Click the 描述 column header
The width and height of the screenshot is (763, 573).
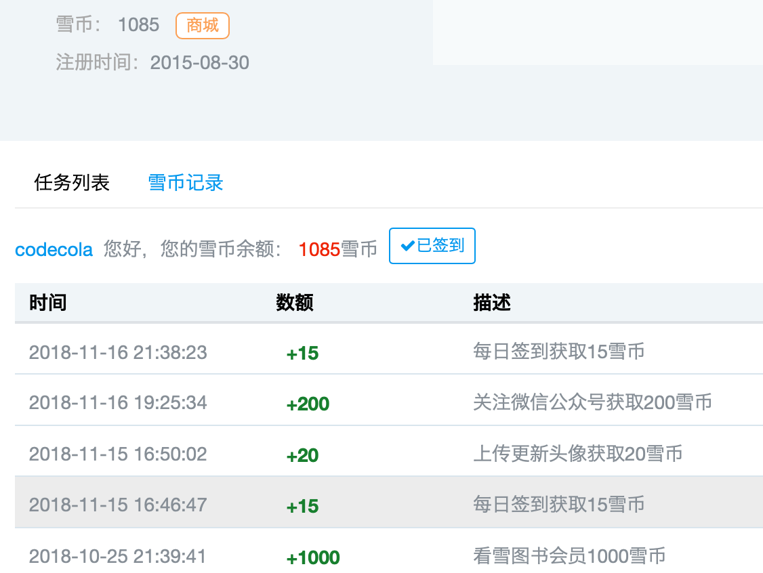[x=492, y=303]
